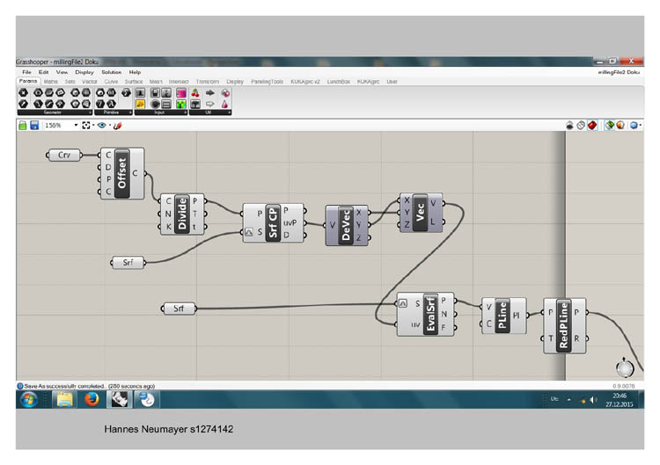Select the DeVec component
Image resolution: width=660 pixels, height=465 pixels.
(x=346, y=226)
